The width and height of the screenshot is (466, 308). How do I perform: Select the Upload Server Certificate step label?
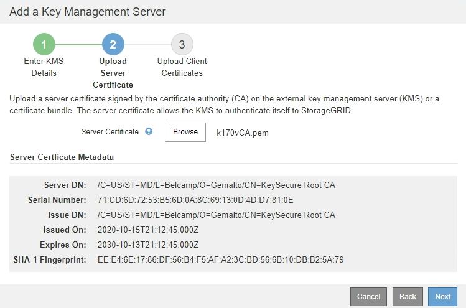[x=113, y=73]
